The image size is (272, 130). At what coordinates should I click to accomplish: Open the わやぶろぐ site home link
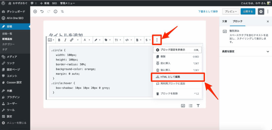18,3
